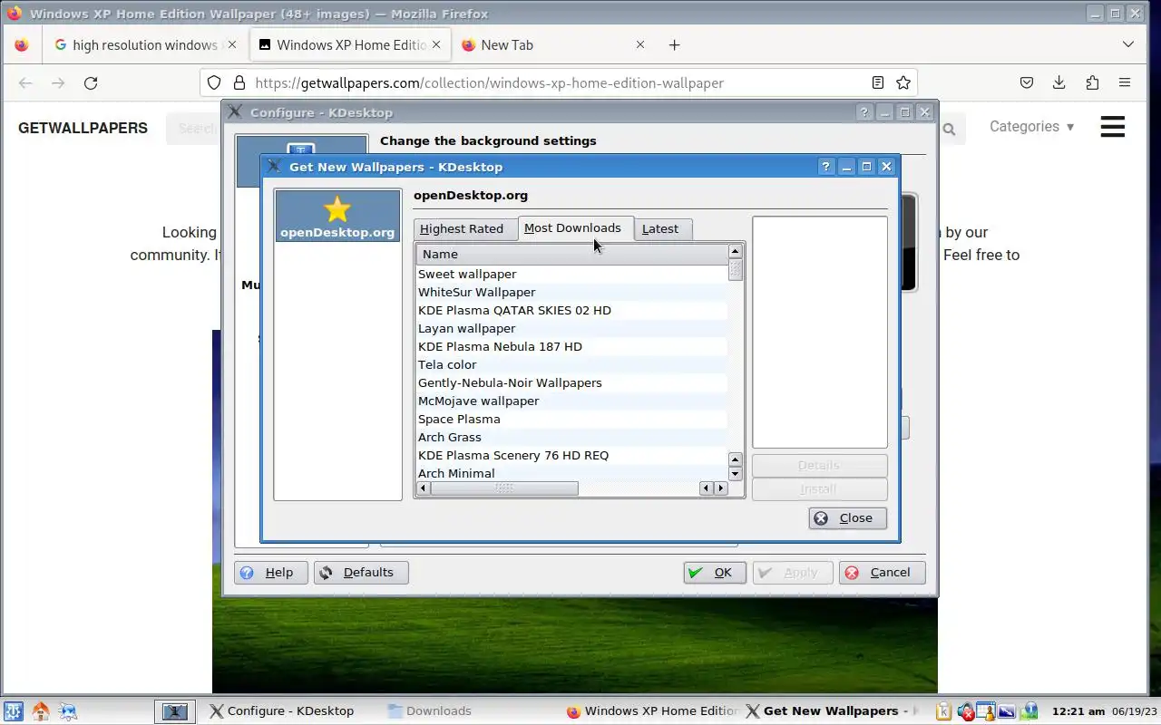
Task: Open the Highest Rated tab
Action: pyautogui.click(x=462, y=228)
